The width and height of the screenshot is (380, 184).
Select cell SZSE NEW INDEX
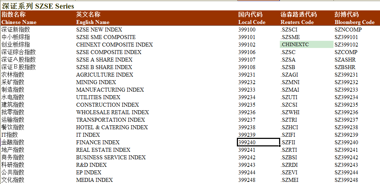click(99, 30)
